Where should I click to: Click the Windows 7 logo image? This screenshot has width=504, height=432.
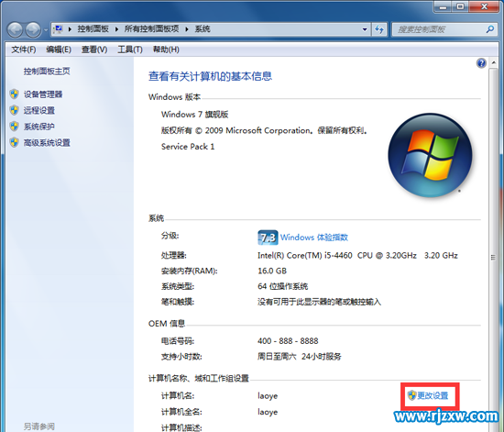pos(430,155)
